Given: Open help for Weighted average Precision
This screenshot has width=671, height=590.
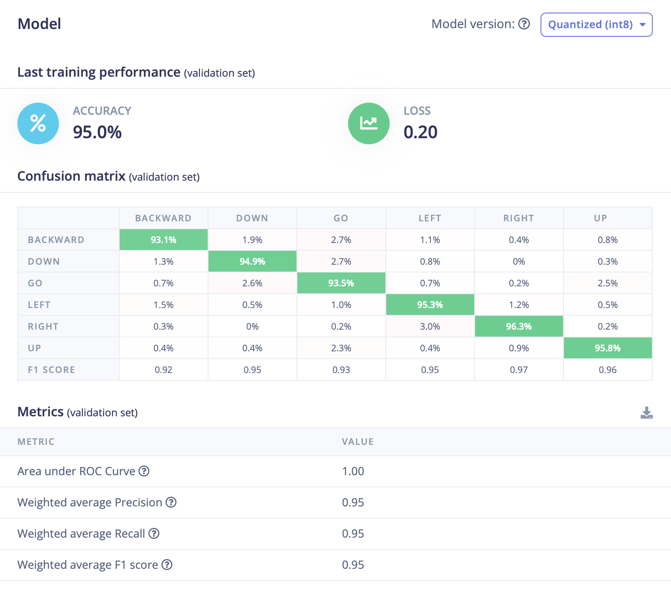Looking at the screenshot, I should [171, 502].
